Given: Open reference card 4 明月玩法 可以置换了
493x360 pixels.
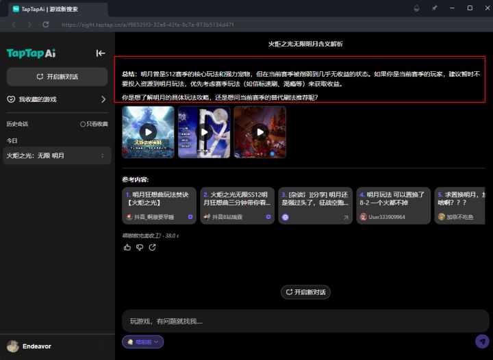Looking at the screenshot, I should tap(393, 206).
